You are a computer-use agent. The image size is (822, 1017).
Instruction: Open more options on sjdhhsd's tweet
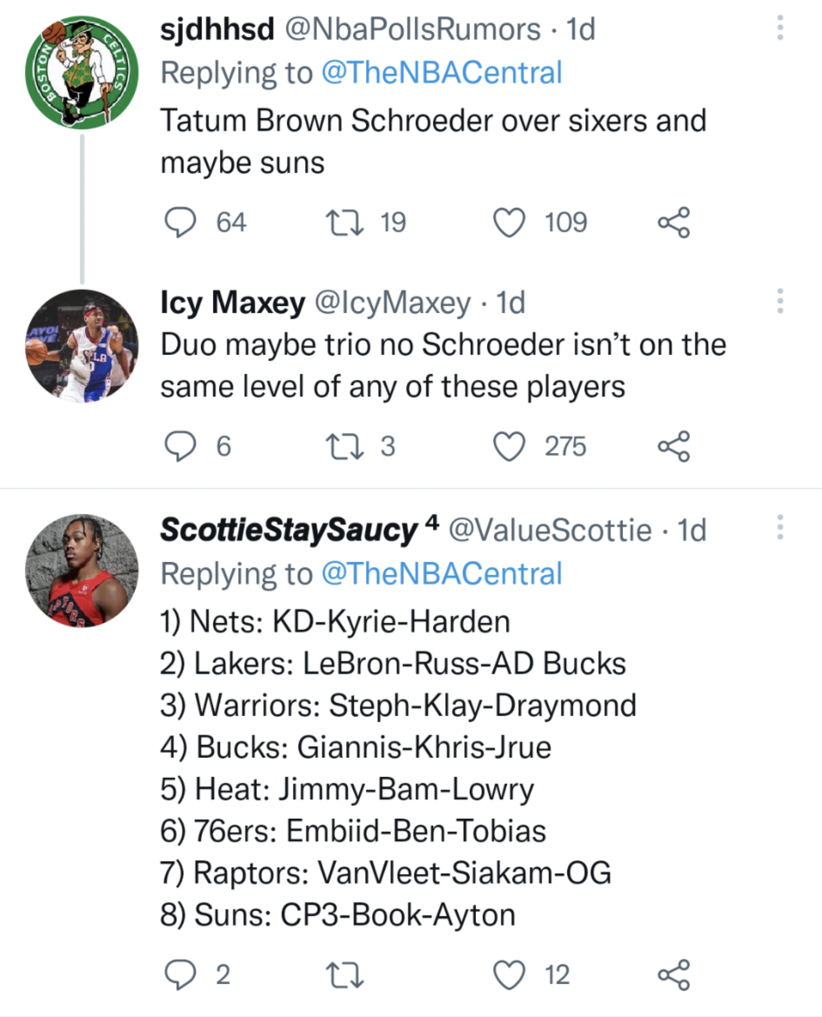tap(779, 27)
